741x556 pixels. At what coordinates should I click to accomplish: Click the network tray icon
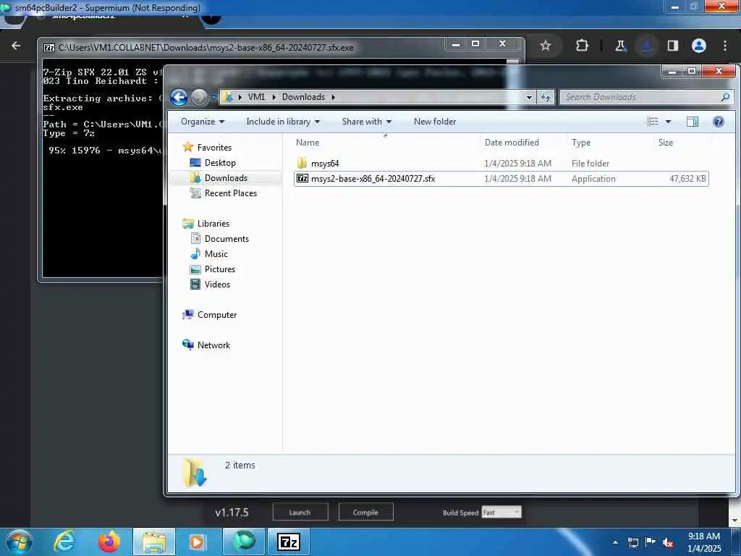[632, 542]
